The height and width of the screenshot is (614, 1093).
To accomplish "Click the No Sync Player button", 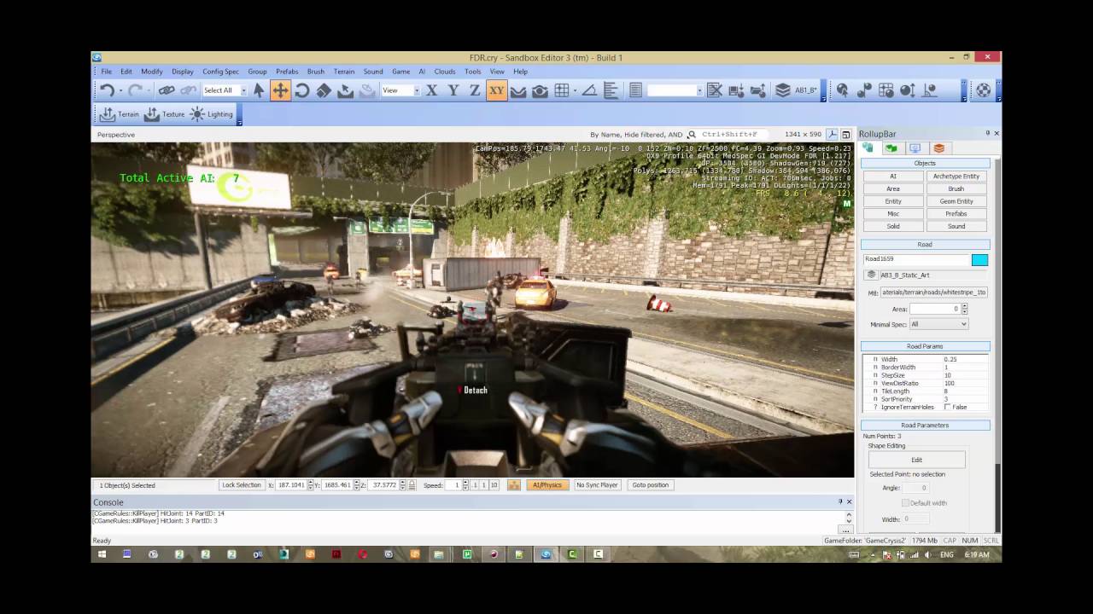I will pos(597,485).
